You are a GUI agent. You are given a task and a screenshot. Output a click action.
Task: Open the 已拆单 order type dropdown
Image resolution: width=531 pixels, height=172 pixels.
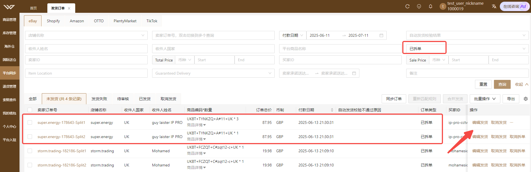[x=467, y=49]
